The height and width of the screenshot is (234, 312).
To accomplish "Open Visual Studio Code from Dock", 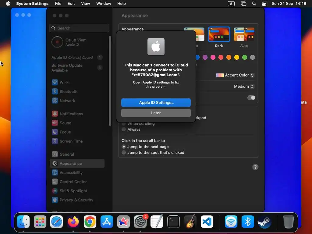I will point(207,222).
